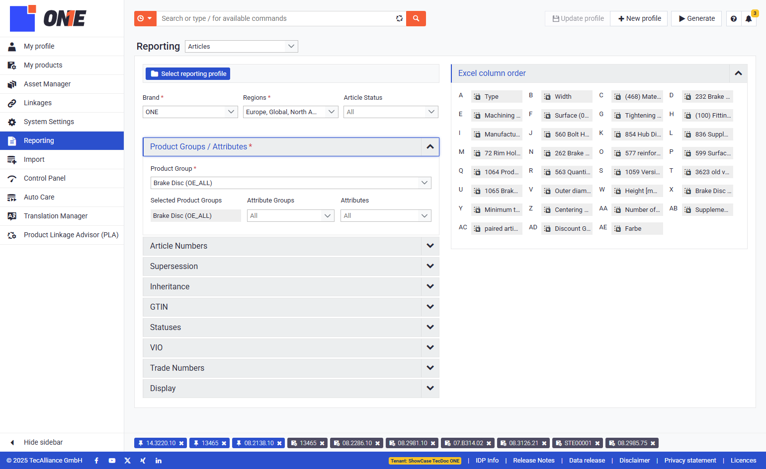The width and height of the screenshot is (766, 469).
Task: Click into the search commands field
Action: [x=276, y=18]
